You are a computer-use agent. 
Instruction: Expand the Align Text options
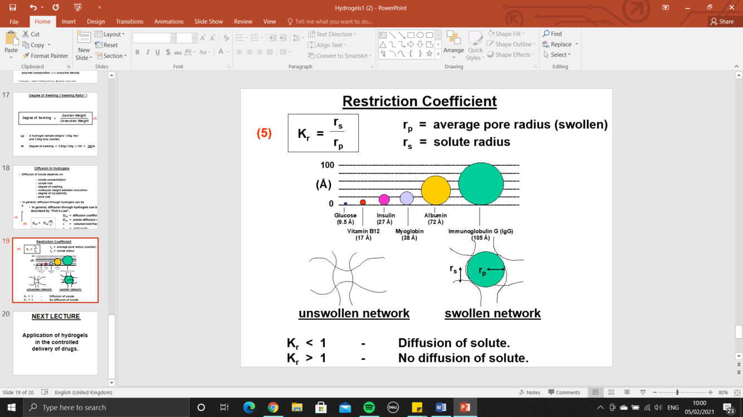pyautogui.click(x=327, y=45)
